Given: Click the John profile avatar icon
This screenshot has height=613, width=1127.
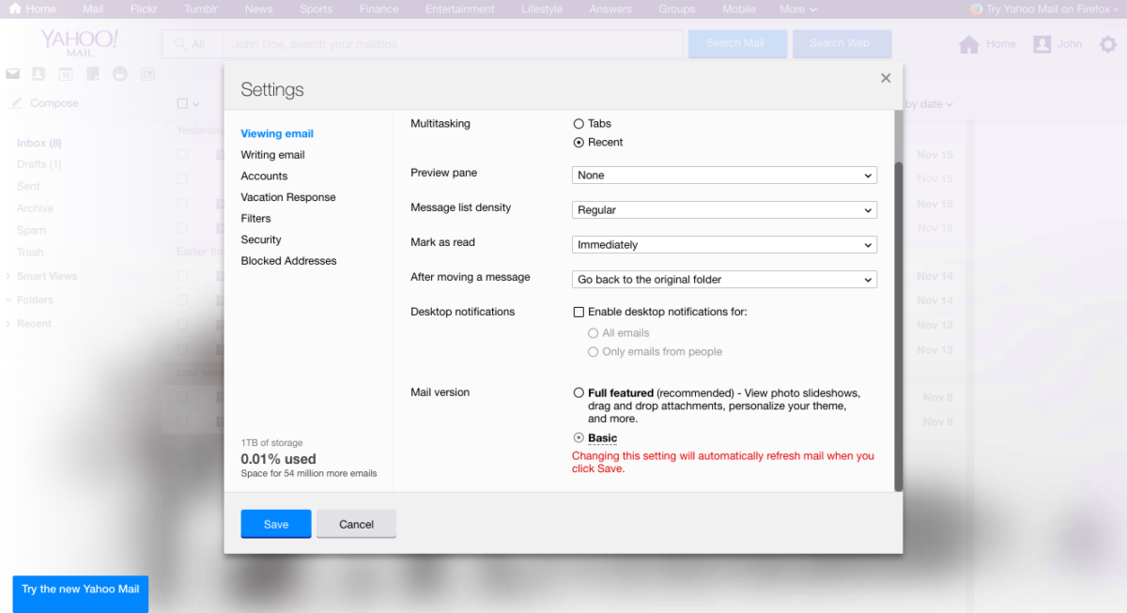Looking at the screenshot, I should pos(1042,44).
